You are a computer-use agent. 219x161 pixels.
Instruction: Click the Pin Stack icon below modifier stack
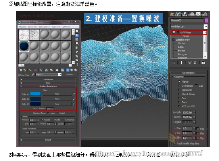[174, 63]
